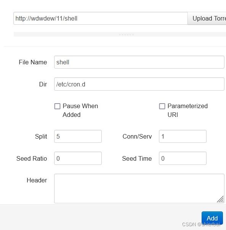The height and width of the screenshot is (230, 226).
Task: Click the Pause When Added label text
Action: point(80,110)
